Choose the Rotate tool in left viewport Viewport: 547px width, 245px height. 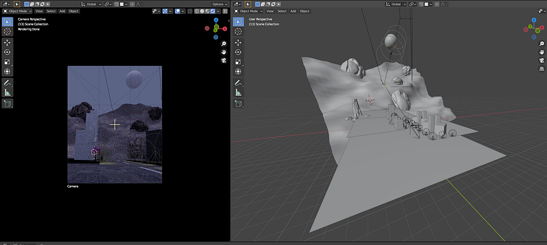tap(7, 52)
